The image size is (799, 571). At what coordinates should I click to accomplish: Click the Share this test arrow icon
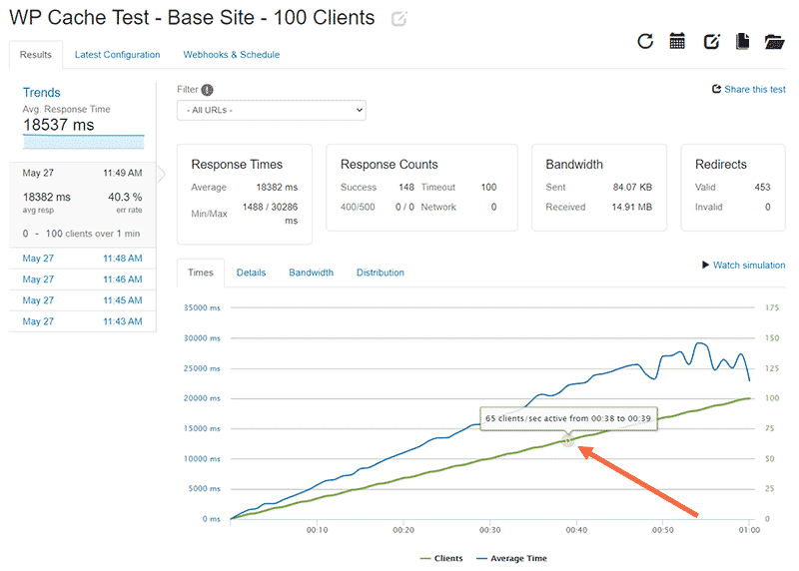coord(716,89)
